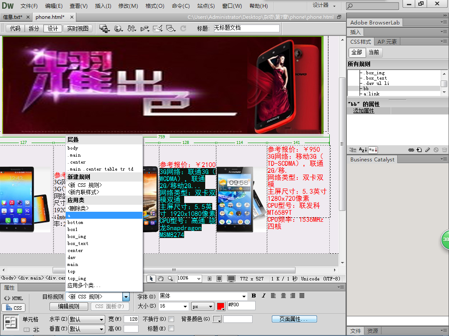
Task: Click the 添加属性 add property link
Action: point(363,111)
